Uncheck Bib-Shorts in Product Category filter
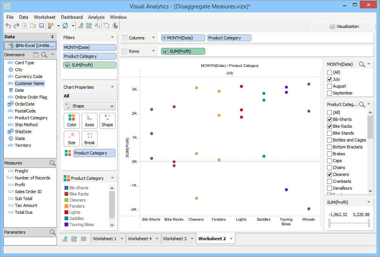Screen dimensions: 380x257 [x=329, y=119]
